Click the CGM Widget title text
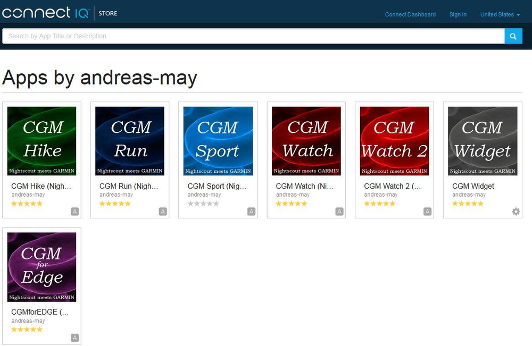The width and height of the screenshot is (532, 346). point(473,186)
